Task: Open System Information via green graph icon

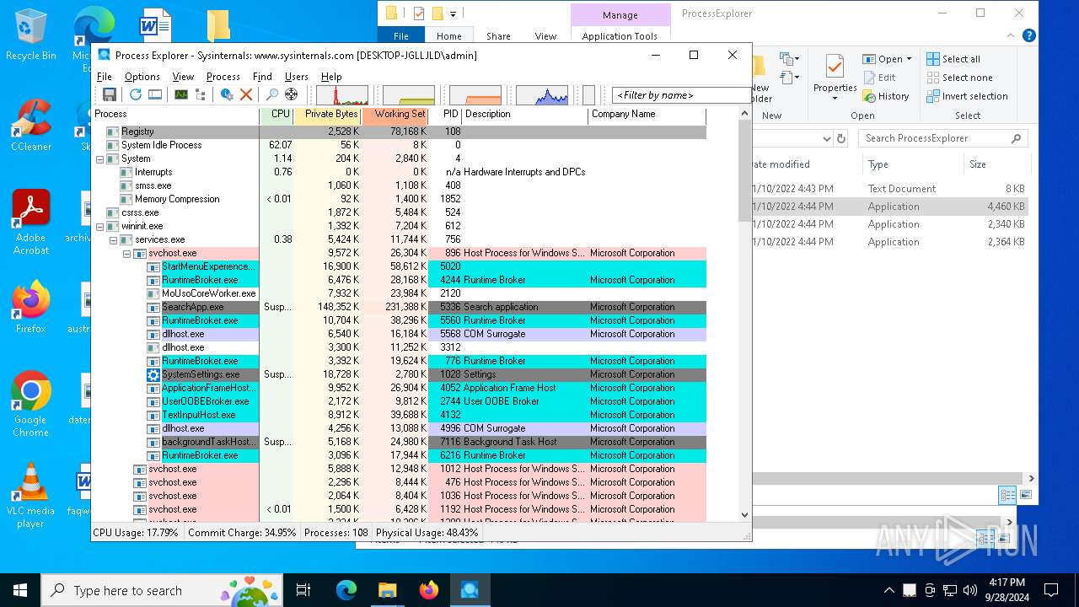Action: tap(181, 94)
